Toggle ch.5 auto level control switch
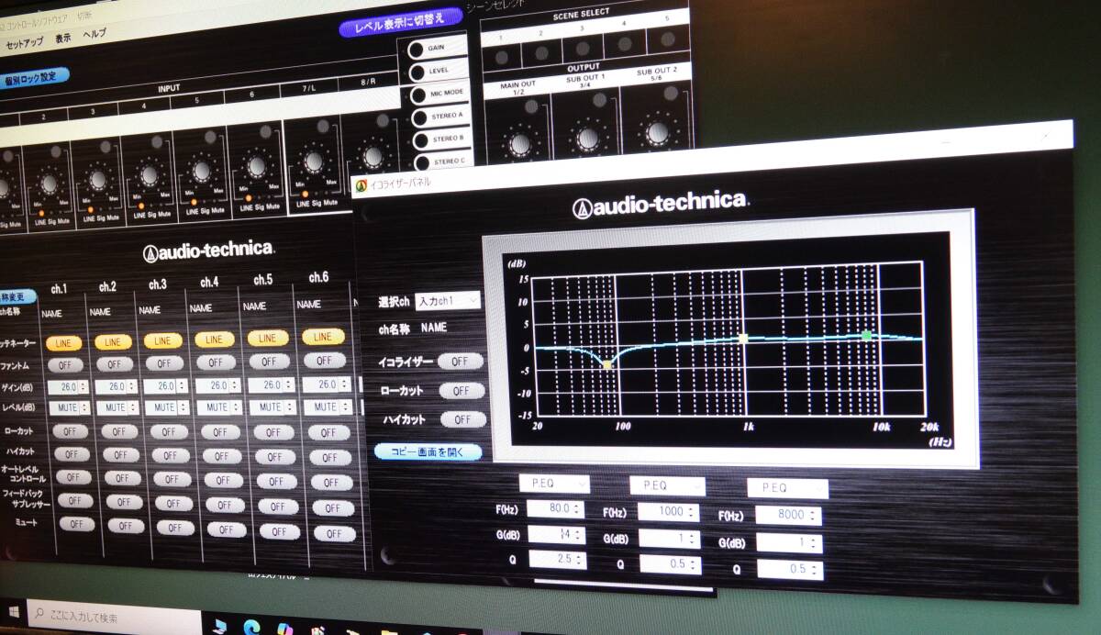The width and height of the screenshot is (1101, 635). coord(276,481)
